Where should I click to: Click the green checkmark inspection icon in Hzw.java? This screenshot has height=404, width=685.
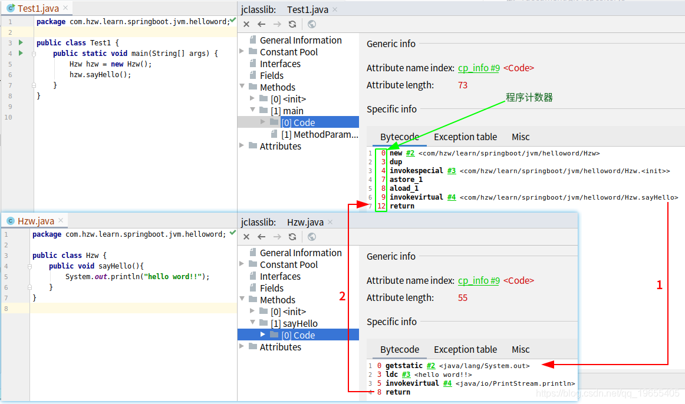233,233
